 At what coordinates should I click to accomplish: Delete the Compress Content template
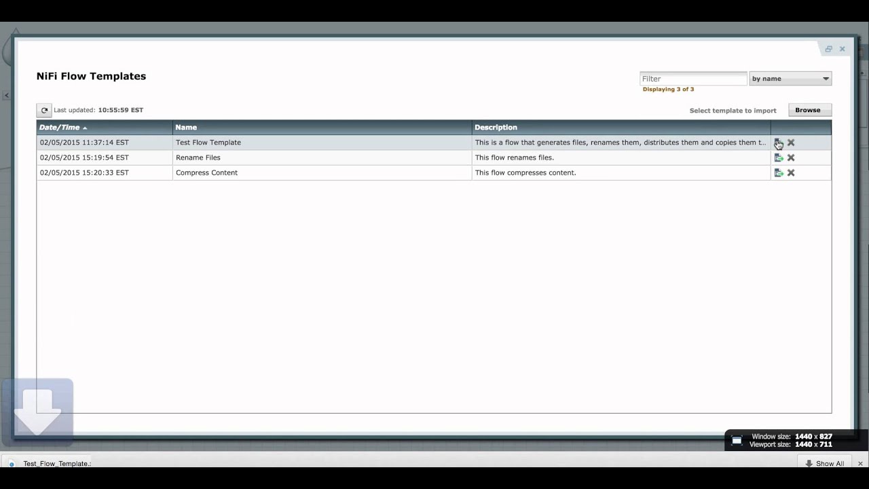pos(791,173)
